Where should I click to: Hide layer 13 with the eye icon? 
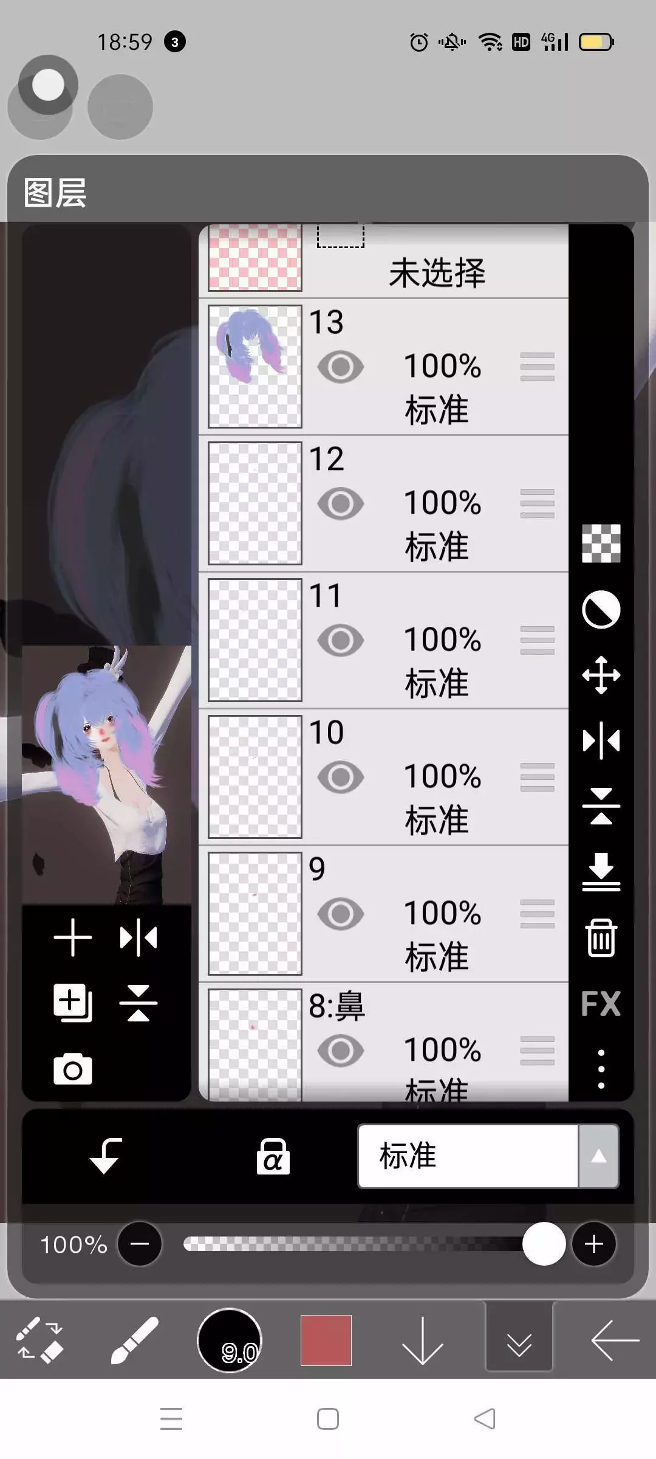click(341, 367)
